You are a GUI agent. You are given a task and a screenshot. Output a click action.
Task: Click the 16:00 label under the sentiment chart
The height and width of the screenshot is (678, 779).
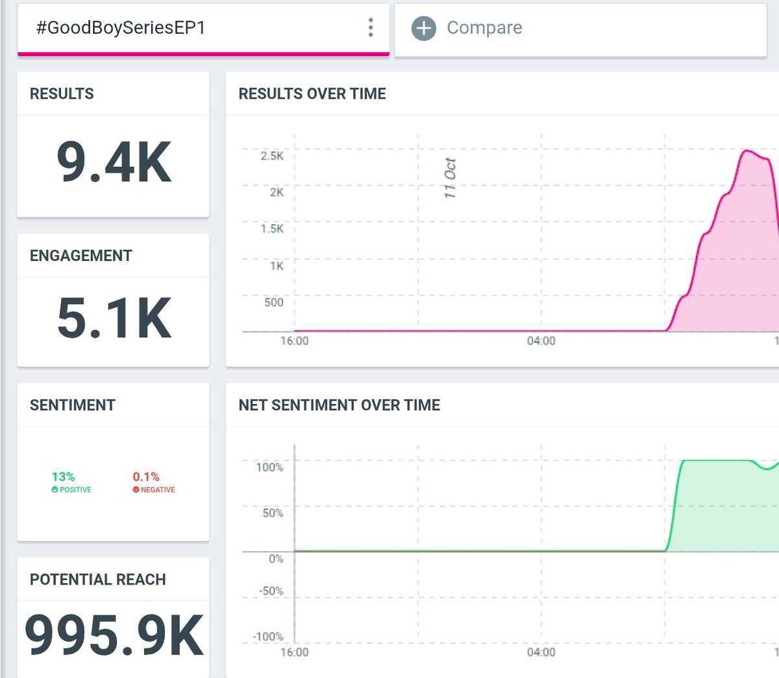(x=294, y=652)
